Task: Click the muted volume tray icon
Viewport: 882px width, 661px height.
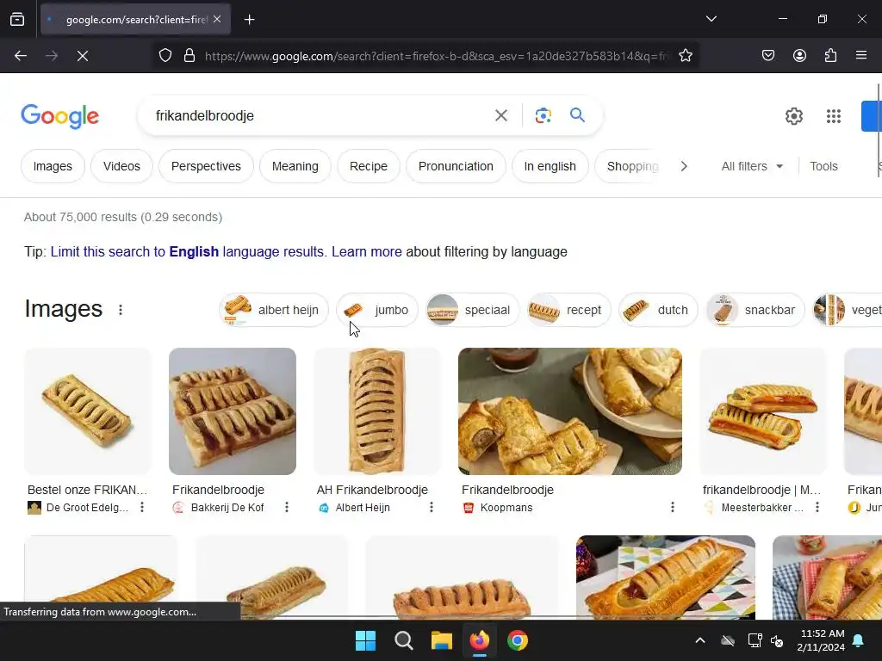Action: (778, 640)
